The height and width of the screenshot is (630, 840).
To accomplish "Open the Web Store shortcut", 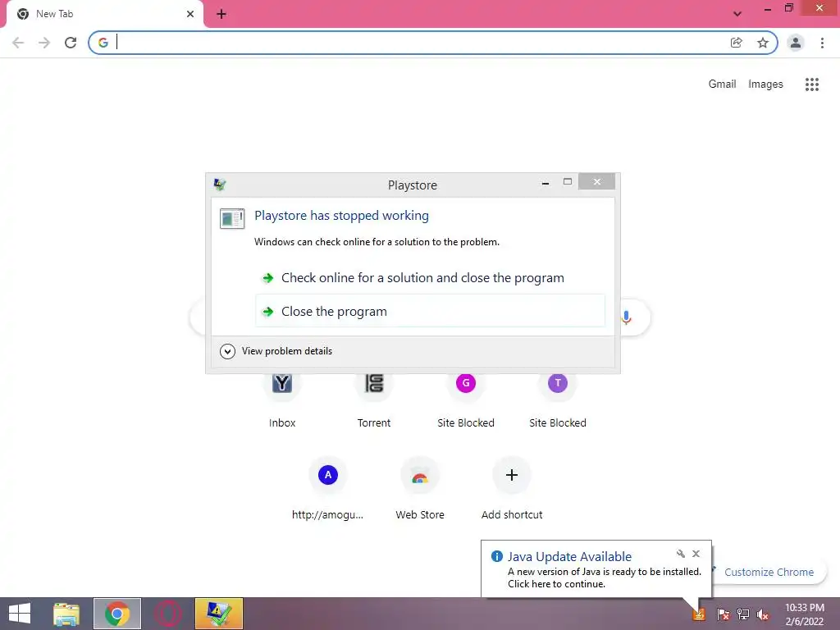I will tap(420, 489).
